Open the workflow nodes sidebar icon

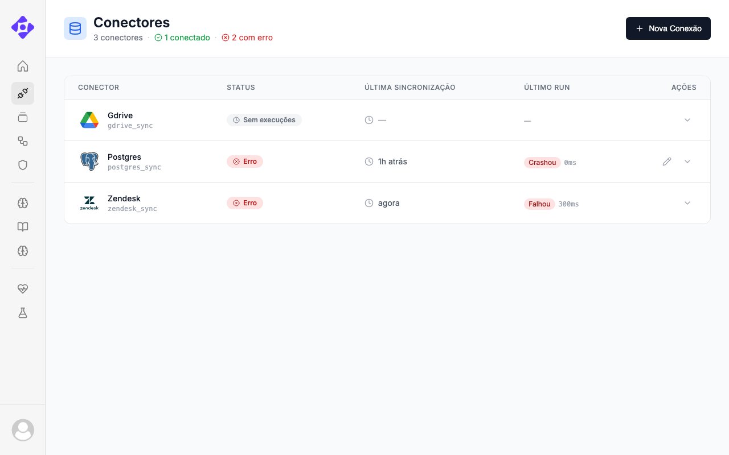click(x=23, y=141)
